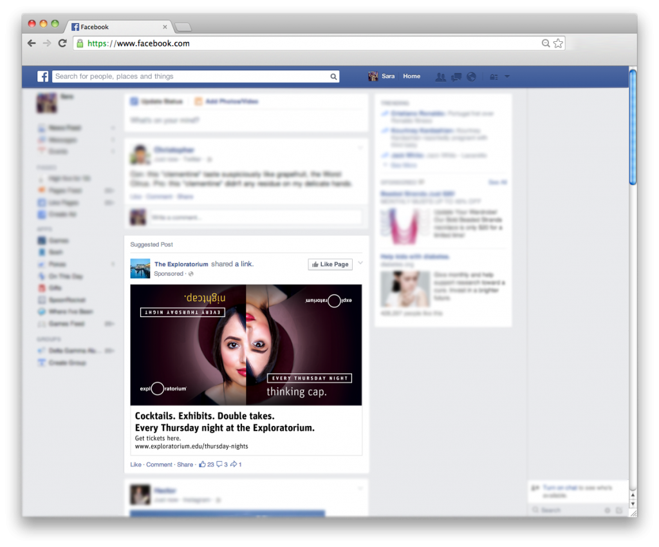Click the search magnifier icon in Facebook's search bar
659x547 pixels.
coord(333,77)
